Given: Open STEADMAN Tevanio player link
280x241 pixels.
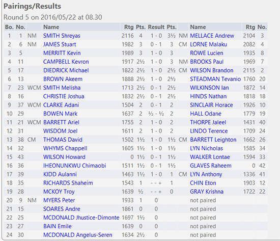Looking at the screenshot, I should pos(215,79).
